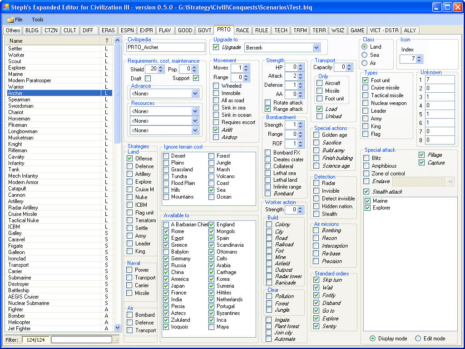Click the unit list scroll-down arrow
The height and width of the screenshot is (349, 465).
[x=118, y=328]
